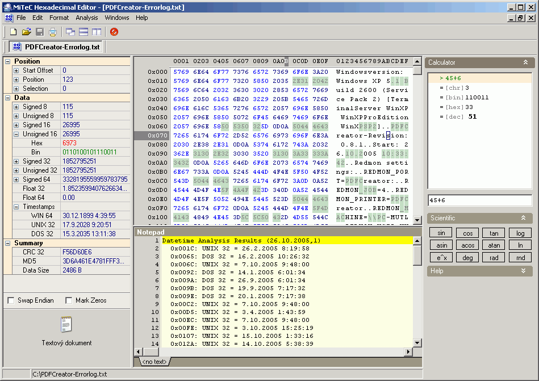Click the New file toolbar icon
This screenshot has height=381, width=539.
click(14, 32)
